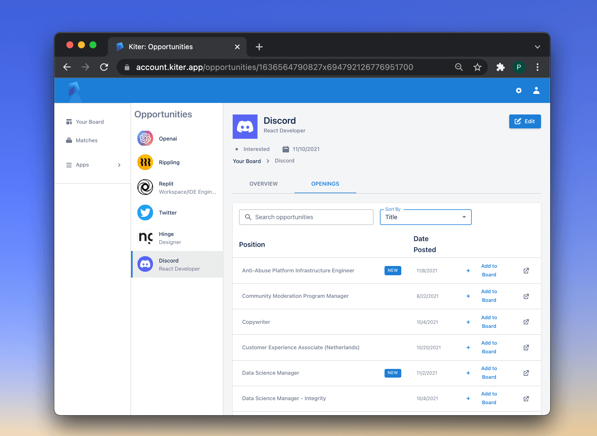Bookmark this page with the star
Image resolution: width=597 pixels, height=436 pixels.
tap(477, 67)
